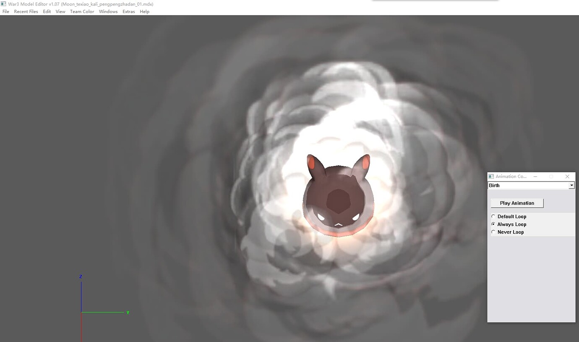Open the View menu
The image size is (579, 342).
click(x=60, y=11)
